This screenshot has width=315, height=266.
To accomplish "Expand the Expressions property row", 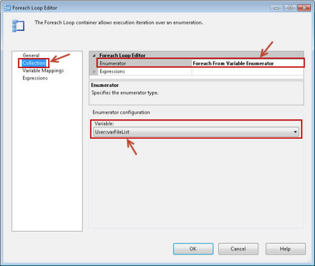I will (94, 72).
